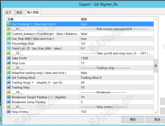The width and height of the screenshot is (165, 126).
Task: Select the 输入参数 tab
Action: click(33, 12)
